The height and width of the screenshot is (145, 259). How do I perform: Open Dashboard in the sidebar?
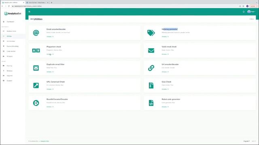(x=10, y=22)
